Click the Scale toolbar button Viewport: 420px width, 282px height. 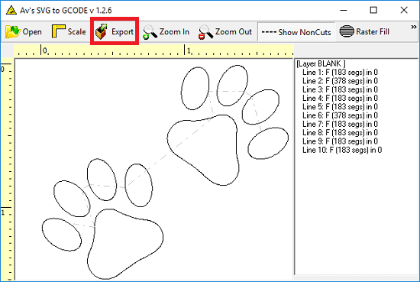(69, 31)
